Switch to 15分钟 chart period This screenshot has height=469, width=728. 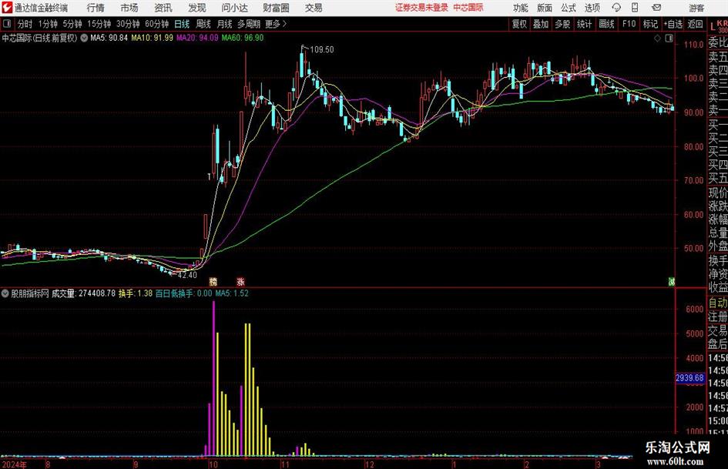pos(99,24)
